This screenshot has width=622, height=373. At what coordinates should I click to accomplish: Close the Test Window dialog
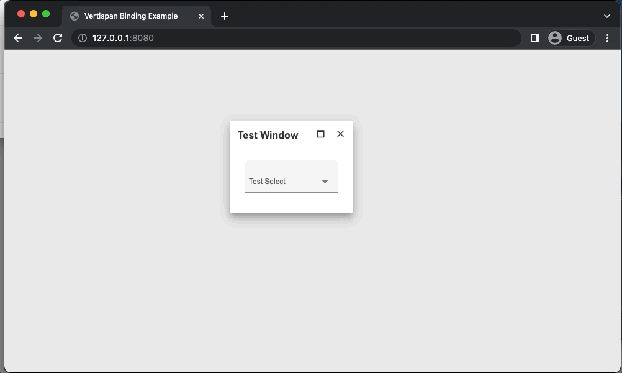click(340, 134)
